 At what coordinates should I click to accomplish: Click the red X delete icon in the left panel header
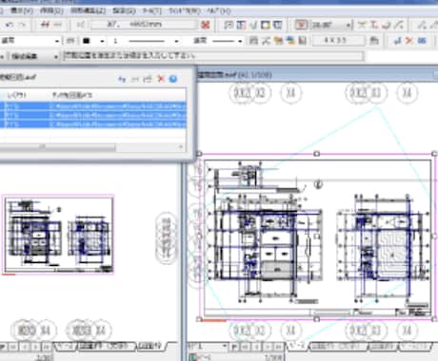tap(161, 79)
